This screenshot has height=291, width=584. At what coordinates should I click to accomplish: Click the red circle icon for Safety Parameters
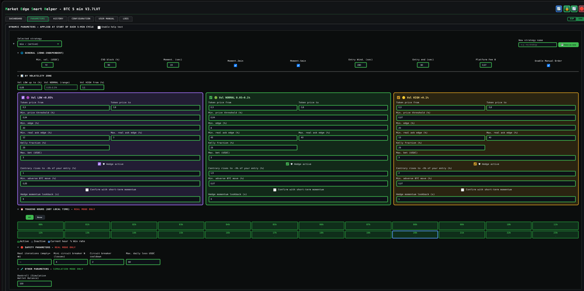point(22,247)
